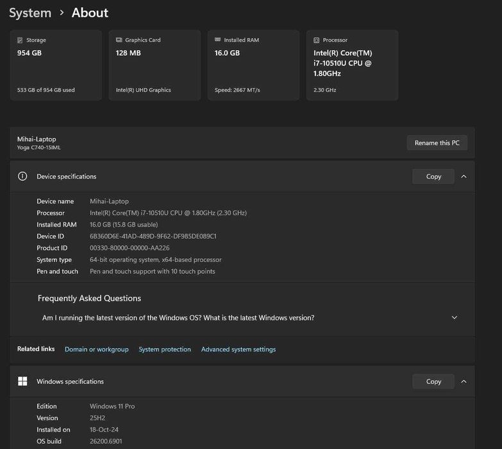
Task: Open Advanced system settings link
Action: click(238, 349)
